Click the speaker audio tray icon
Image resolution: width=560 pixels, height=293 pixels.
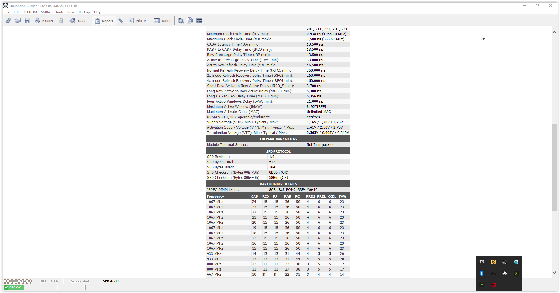(505, 262)
